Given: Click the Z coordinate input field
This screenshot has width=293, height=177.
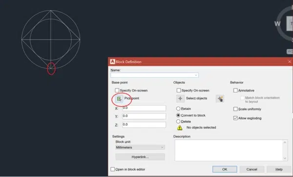Looking at the screenshot, I should pyautogui.click(x=144, y=125).
